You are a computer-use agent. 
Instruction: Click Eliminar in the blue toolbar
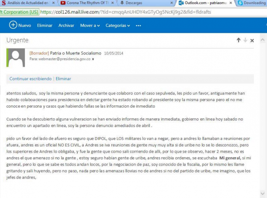tap(45, 25)
